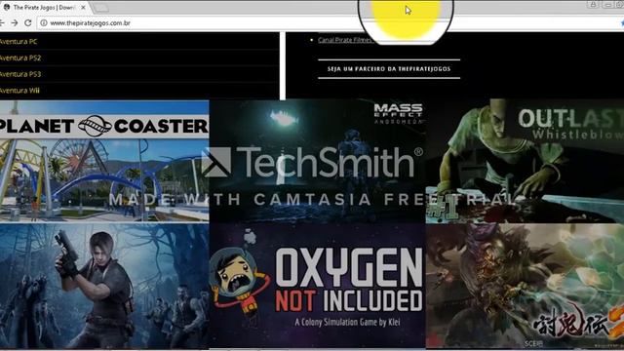Reload the page with refresh icon
The height and width of the screenshot is (351, 624).
(28, 23)
